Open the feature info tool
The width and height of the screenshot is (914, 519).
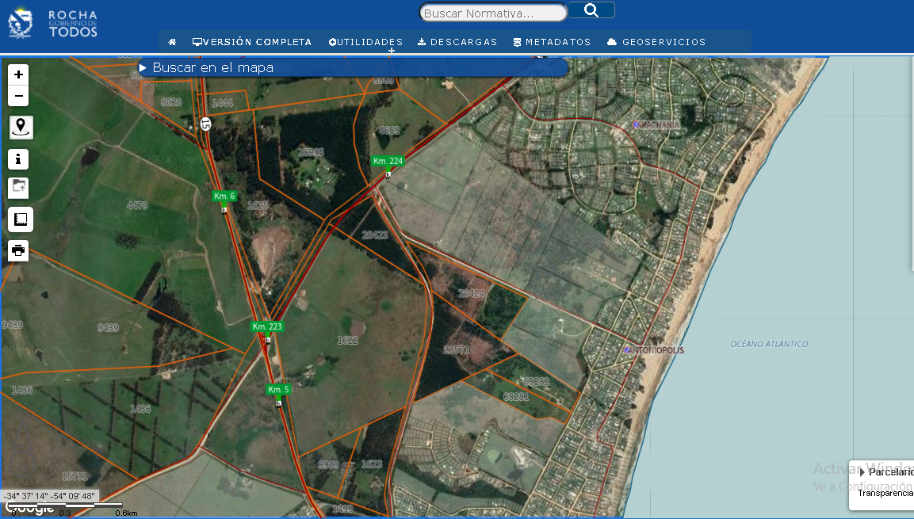19,159
